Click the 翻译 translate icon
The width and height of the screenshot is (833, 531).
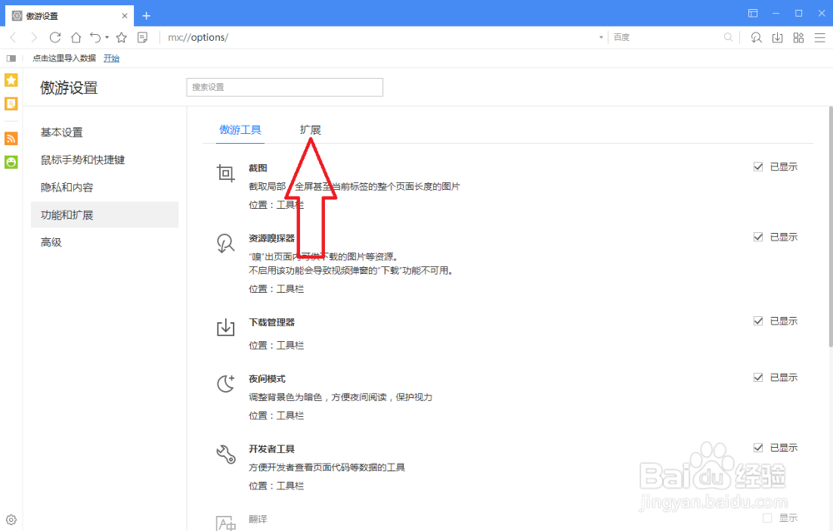coord(226,523)
